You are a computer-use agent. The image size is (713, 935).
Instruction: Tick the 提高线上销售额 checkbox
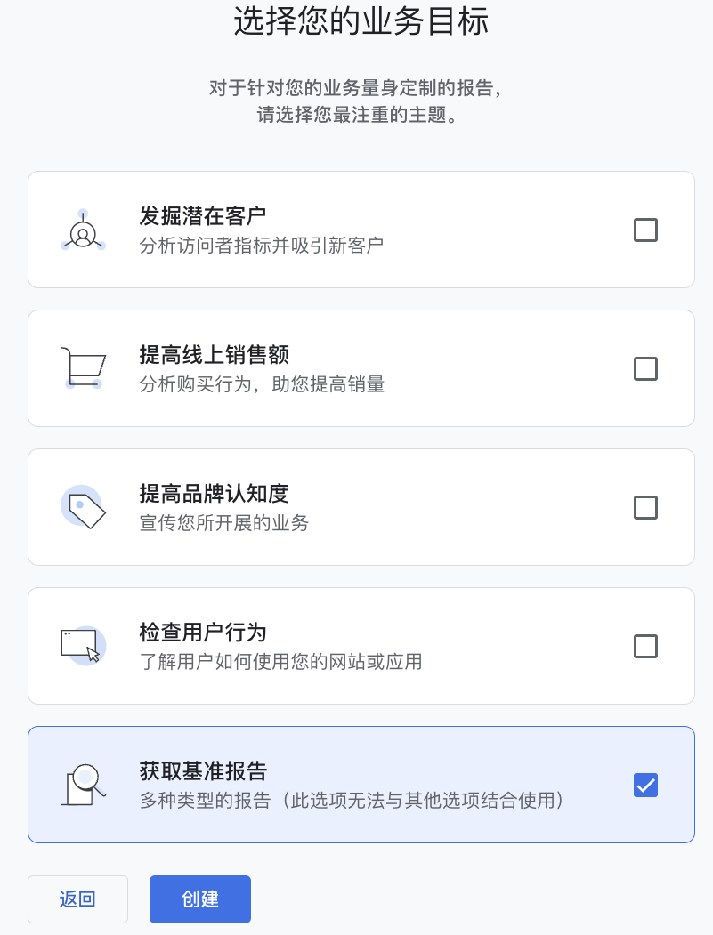click(645, 368)
